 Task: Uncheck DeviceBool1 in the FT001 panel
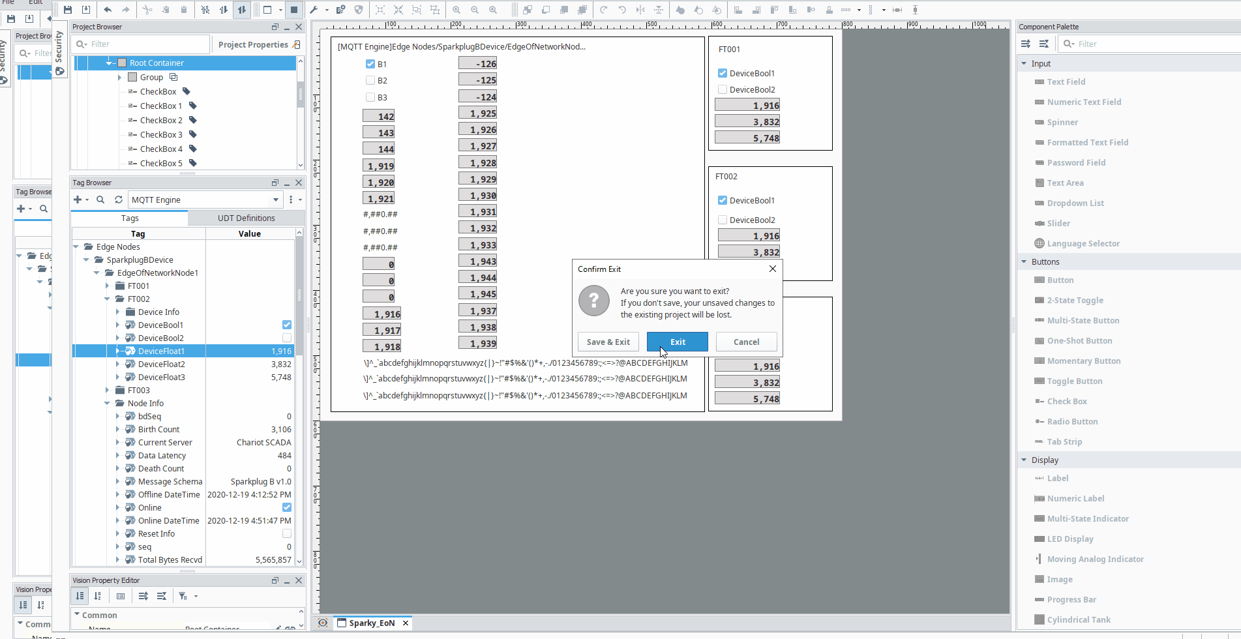(723, 73)
